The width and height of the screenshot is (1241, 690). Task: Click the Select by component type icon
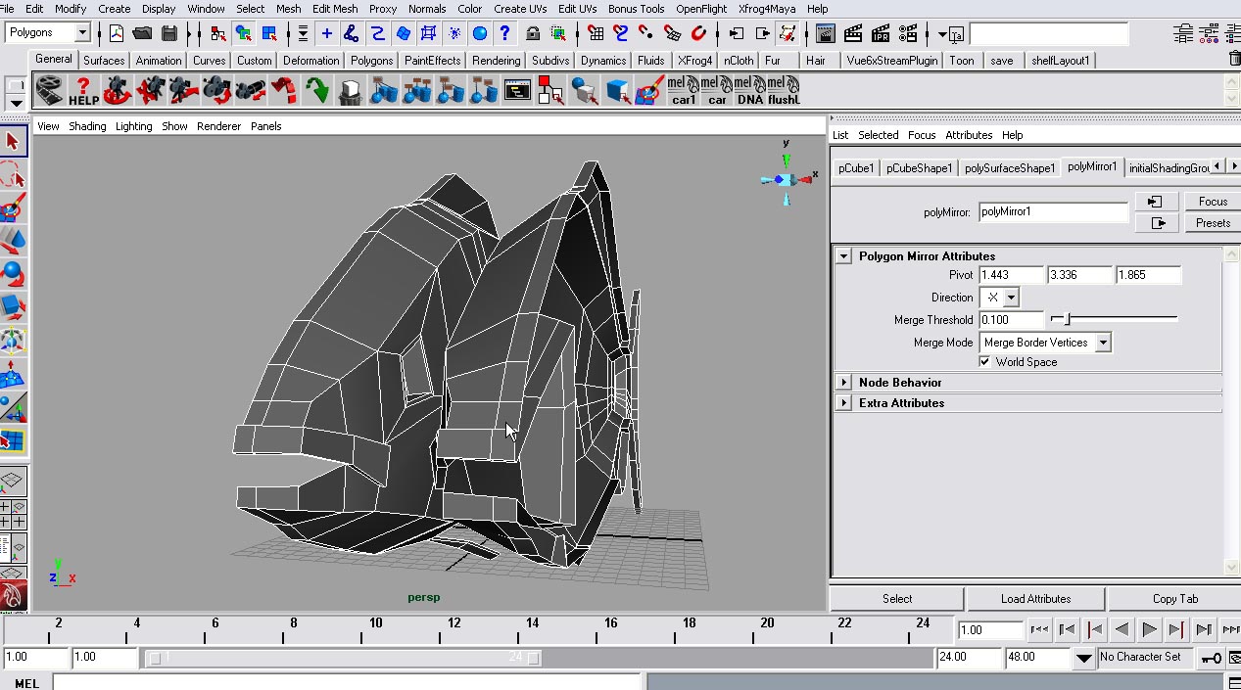[x=268, y=33]
